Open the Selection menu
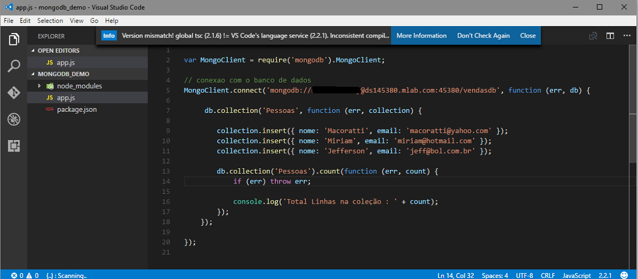Viewport: 638px width, 279px height. [50, 21]
